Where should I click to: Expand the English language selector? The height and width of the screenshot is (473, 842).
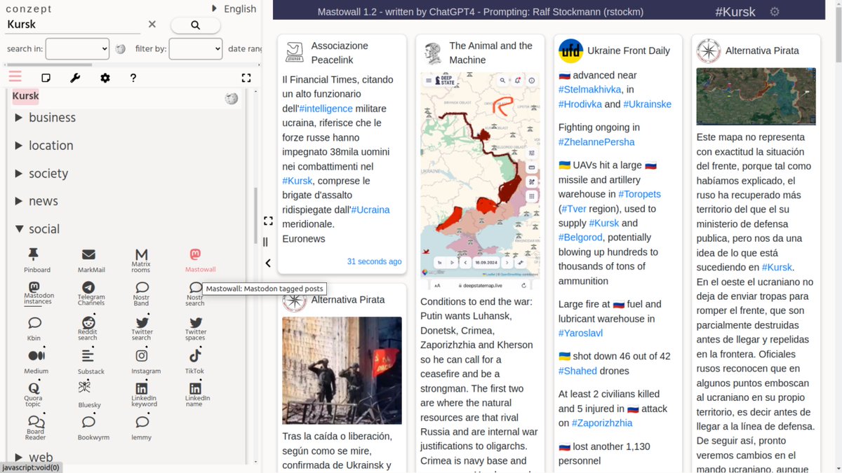(x=234, y=9)
